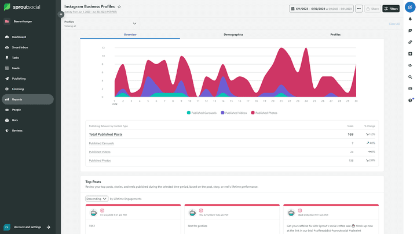Favorite the report with the star icon
This screenshot has height=234, width=417.
pyautogui.click(x=119, y=6)
